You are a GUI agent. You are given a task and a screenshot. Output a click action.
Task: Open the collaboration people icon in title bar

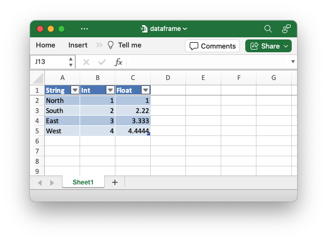(286, 29)
